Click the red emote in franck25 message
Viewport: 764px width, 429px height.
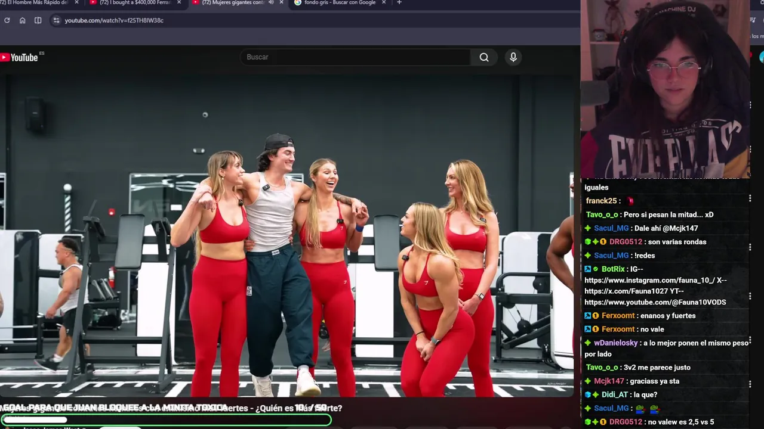pos(630,201)
